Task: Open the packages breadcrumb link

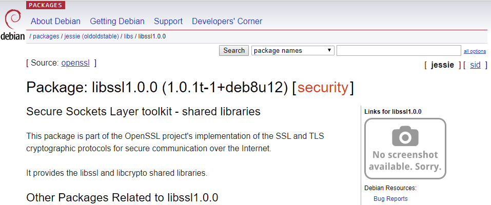Action: pyautogui.click(x=46, y=36)
